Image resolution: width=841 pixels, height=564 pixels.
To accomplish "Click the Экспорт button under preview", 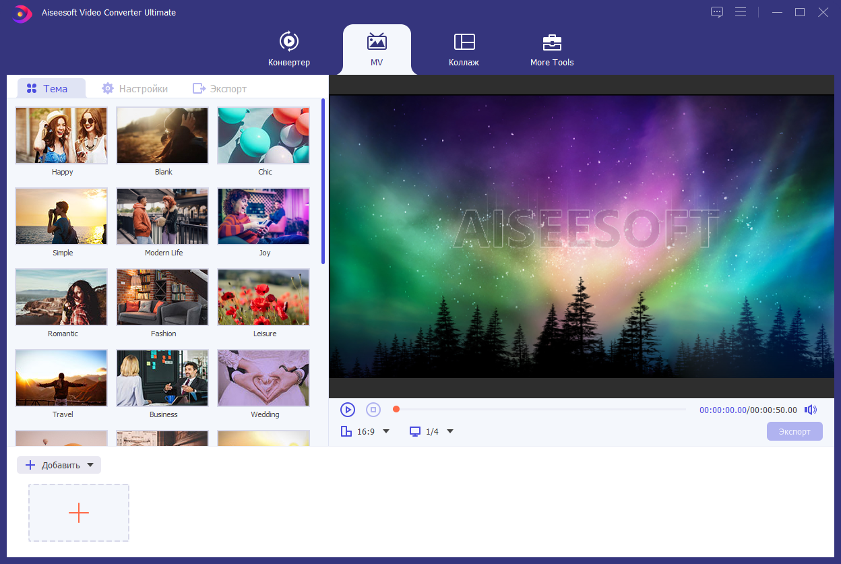I will [x=795, y=431].
